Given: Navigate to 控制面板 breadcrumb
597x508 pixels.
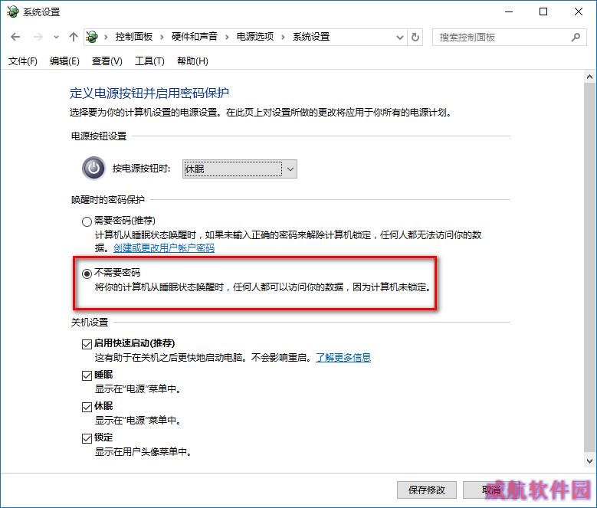Looking at the screenshot, I should click(x=134, y=37).
